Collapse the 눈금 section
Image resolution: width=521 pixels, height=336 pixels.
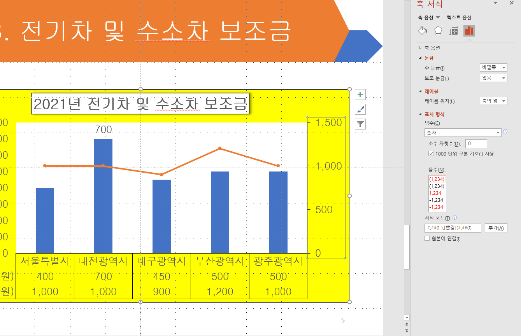(426, 58)
